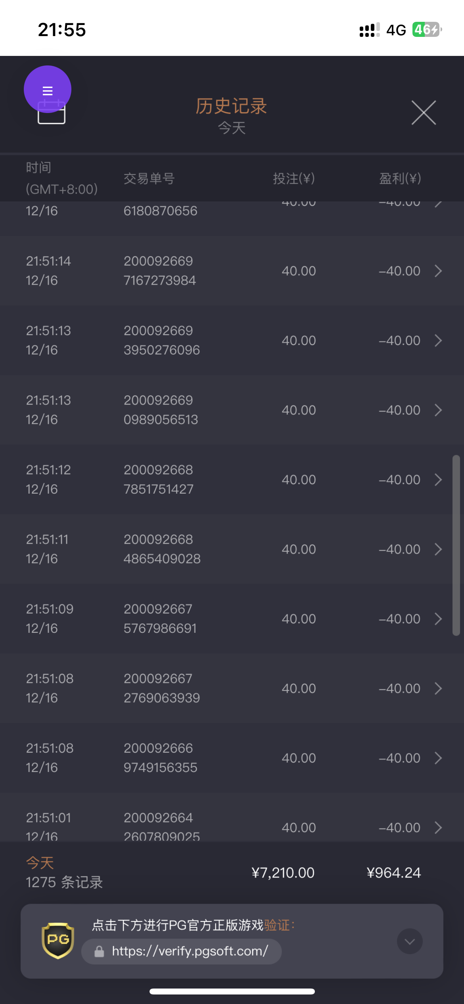Image resolution: width=464 pixels, height=1004 pixels.
Task: Click the padlock icon beside verify URL
Action: click(x=99, y=951)
